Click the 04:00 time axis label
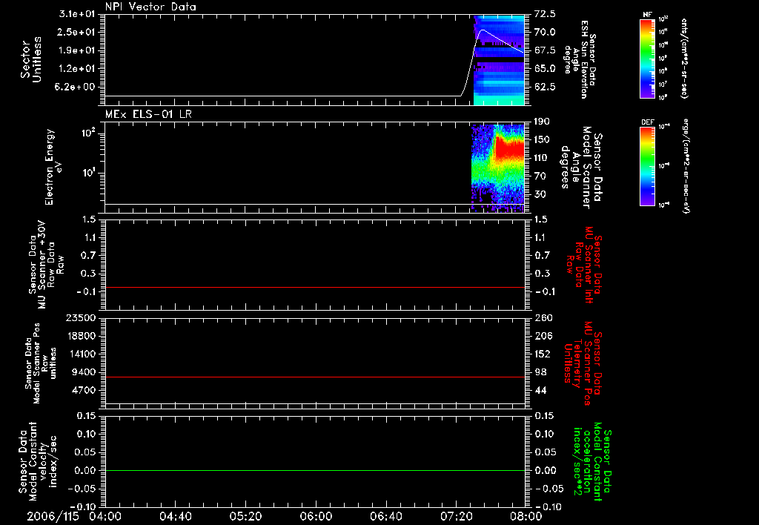This screenshot has width=759, height=525. 105,516
